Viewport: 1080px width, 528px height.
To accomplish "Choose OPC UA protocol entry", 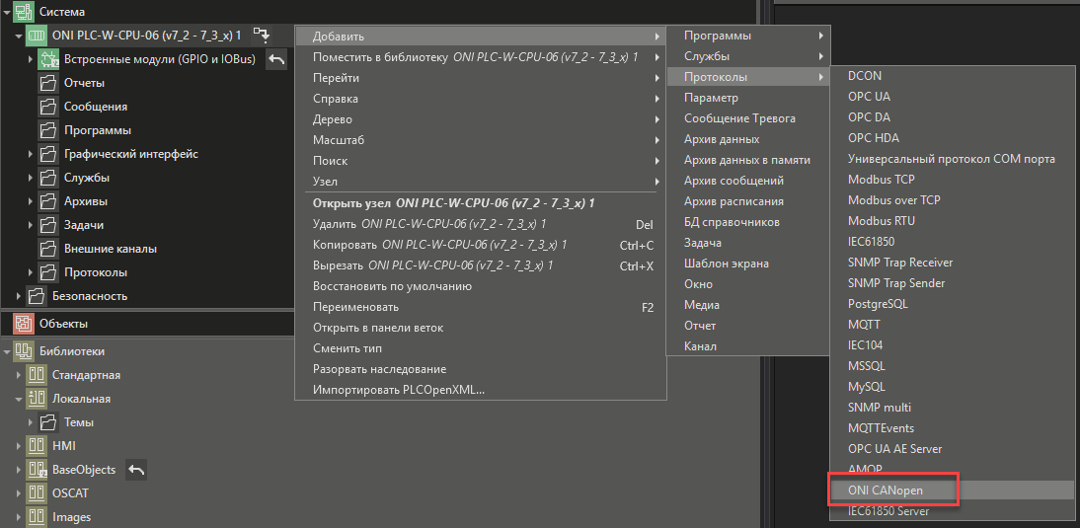I will click(x=953, y=97).
